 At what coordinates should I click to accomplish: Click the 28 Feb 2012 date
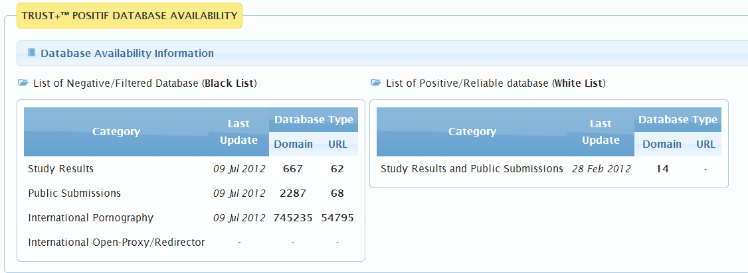[601, 169]
